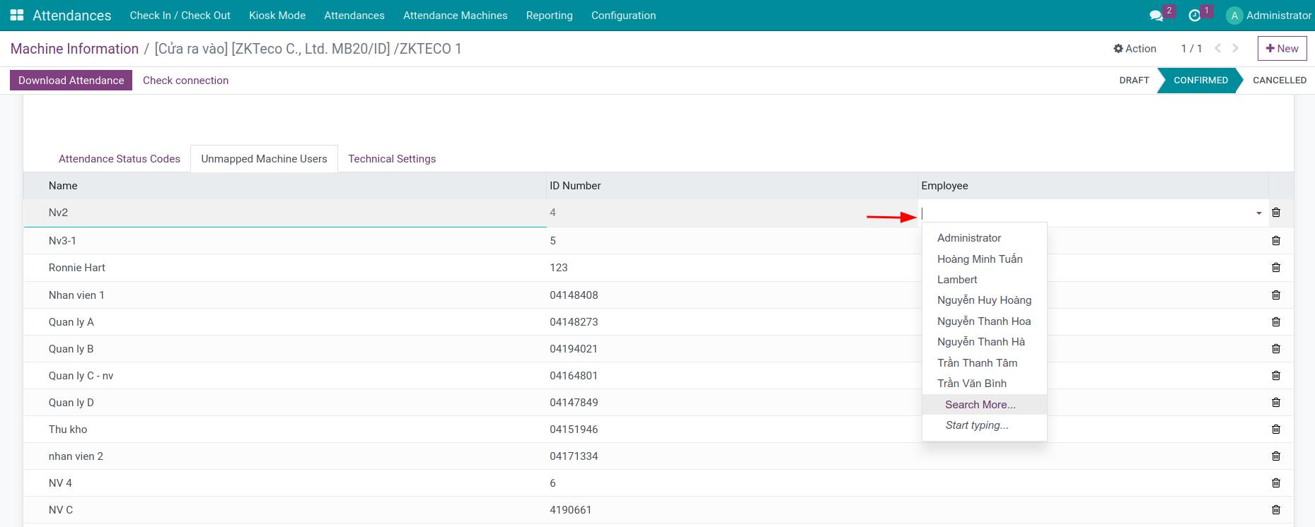The width and height of the screenshot is (1315, 527).
Task: Open Kiosk Mode menu
Action: click(x=277, y=16)
